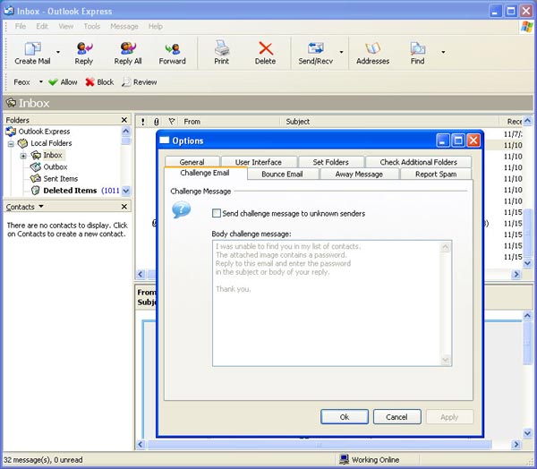Switch to the Report Spam tab
This screenshot has width=537, height=469.
click(436, 174)
